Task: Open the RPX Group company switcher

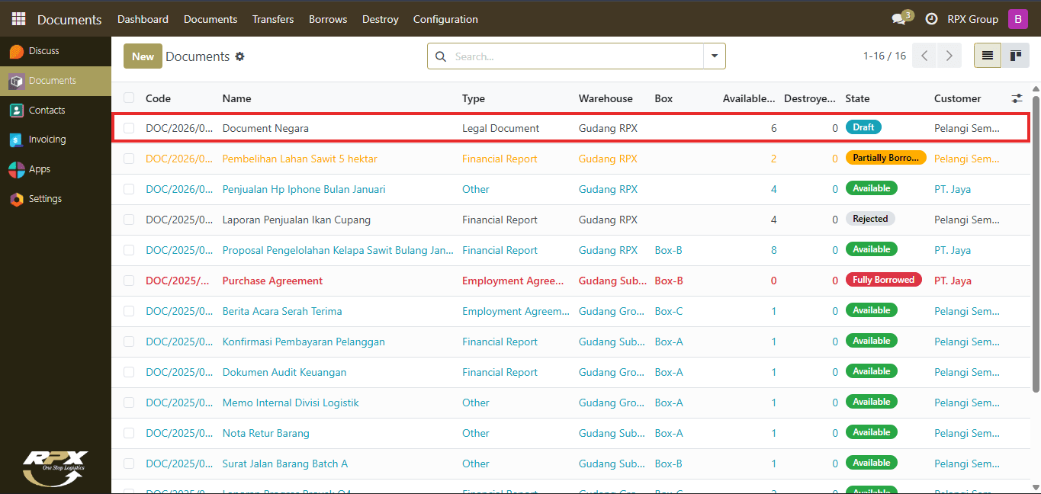Action: (972, 19)
